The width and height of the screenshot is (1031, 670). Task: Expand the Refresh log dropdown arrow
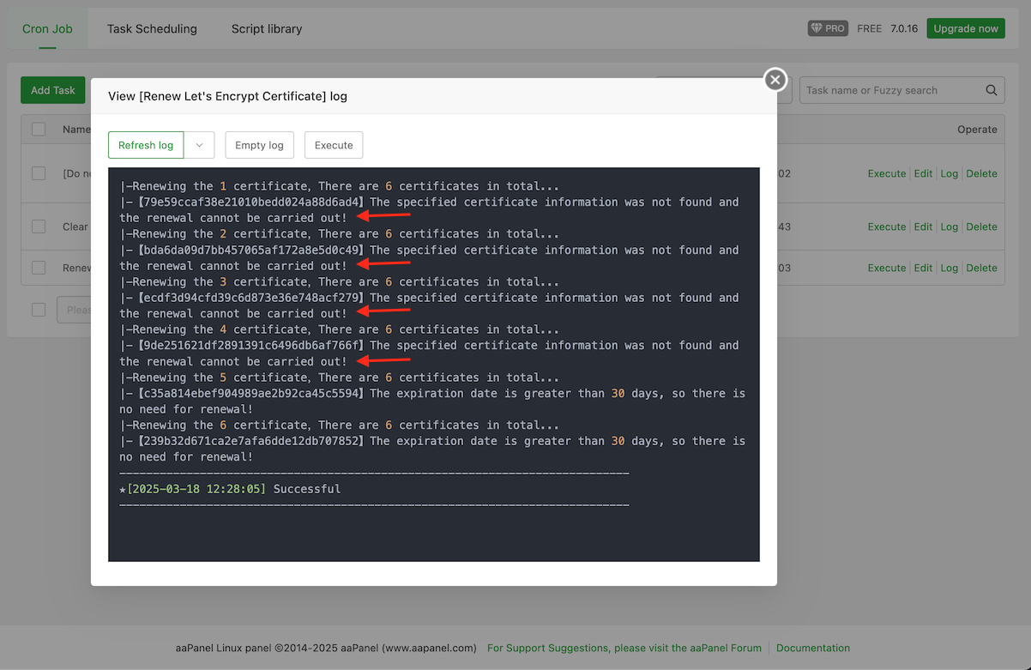pos(199,145)
